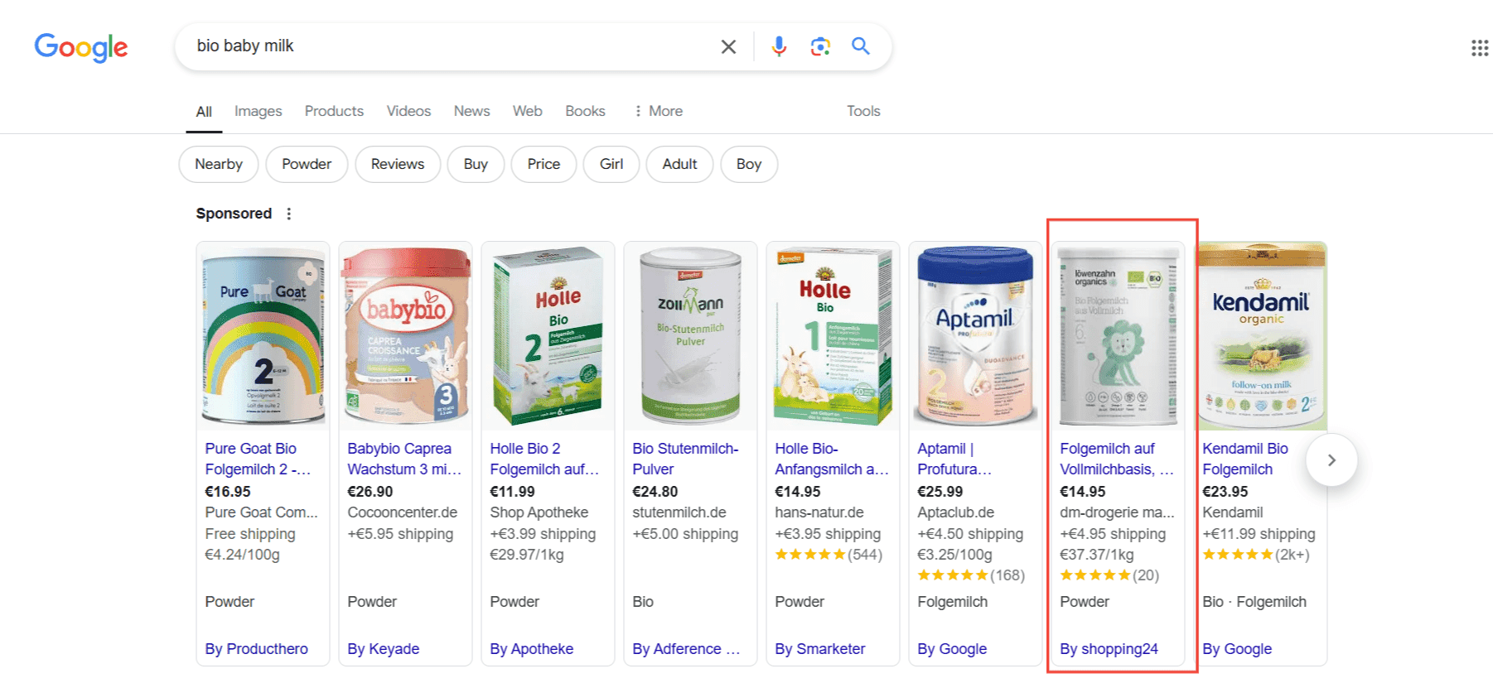This screenshot has width=1493, height=683.
Task: Go to the Google logo homepage
Action: (81, 47)
